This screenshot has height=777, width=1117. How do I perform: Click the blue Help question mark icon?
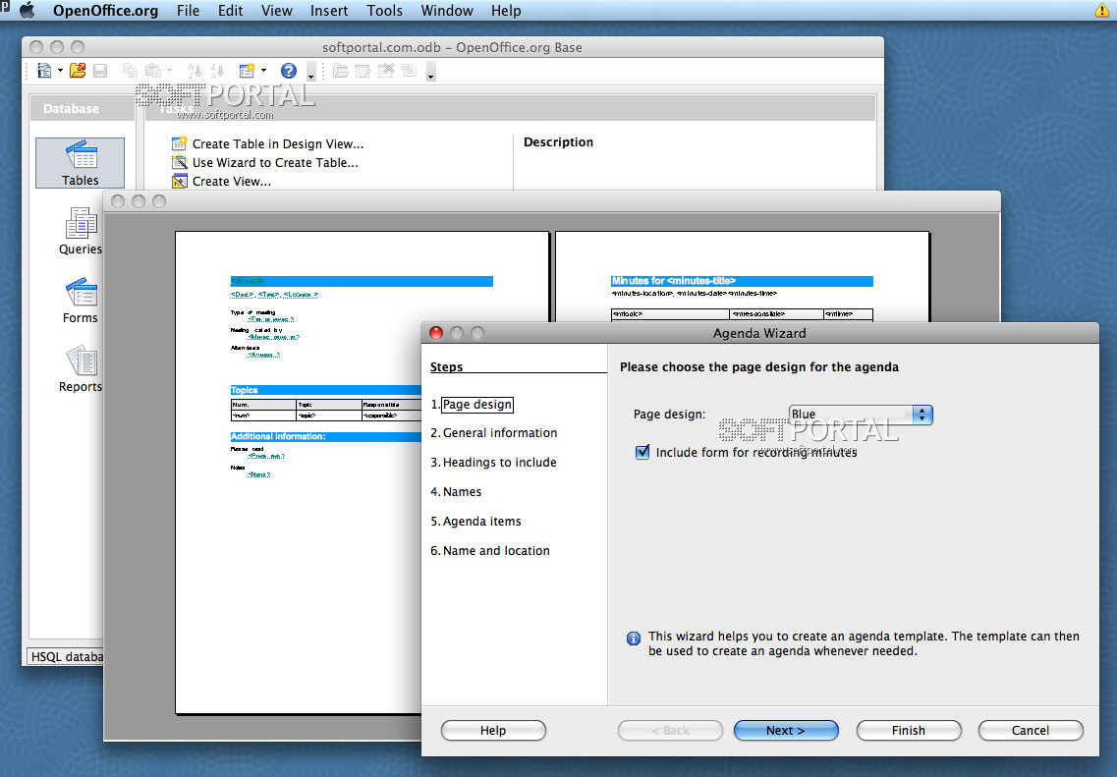[289, 71]
